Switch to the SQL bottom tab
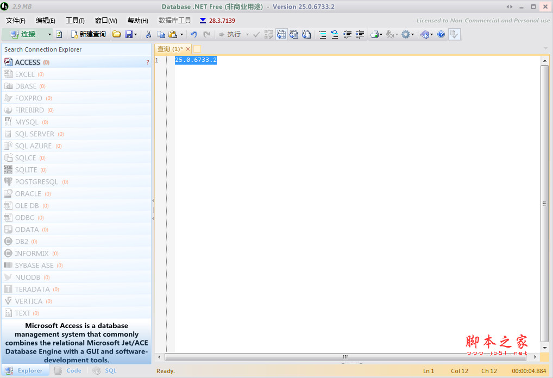The height and width of the screenshot is (378, 553). click(x=104, y=370)
